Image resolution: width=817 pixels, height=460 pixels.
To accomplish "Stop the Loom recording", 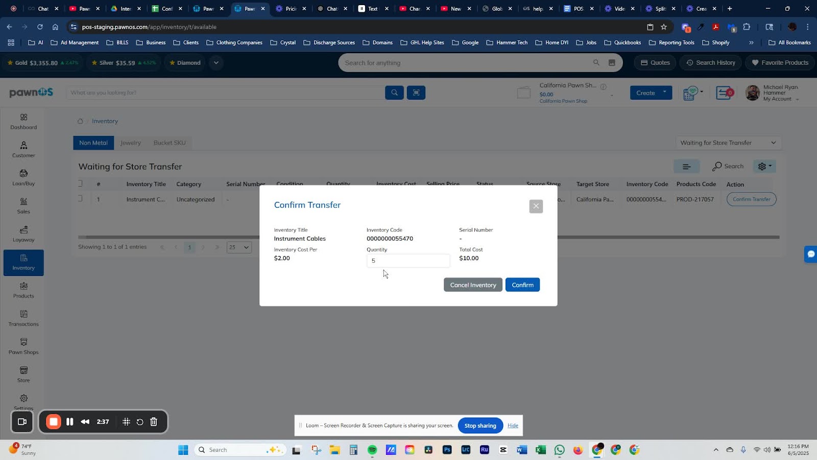I will coord(53,422).
